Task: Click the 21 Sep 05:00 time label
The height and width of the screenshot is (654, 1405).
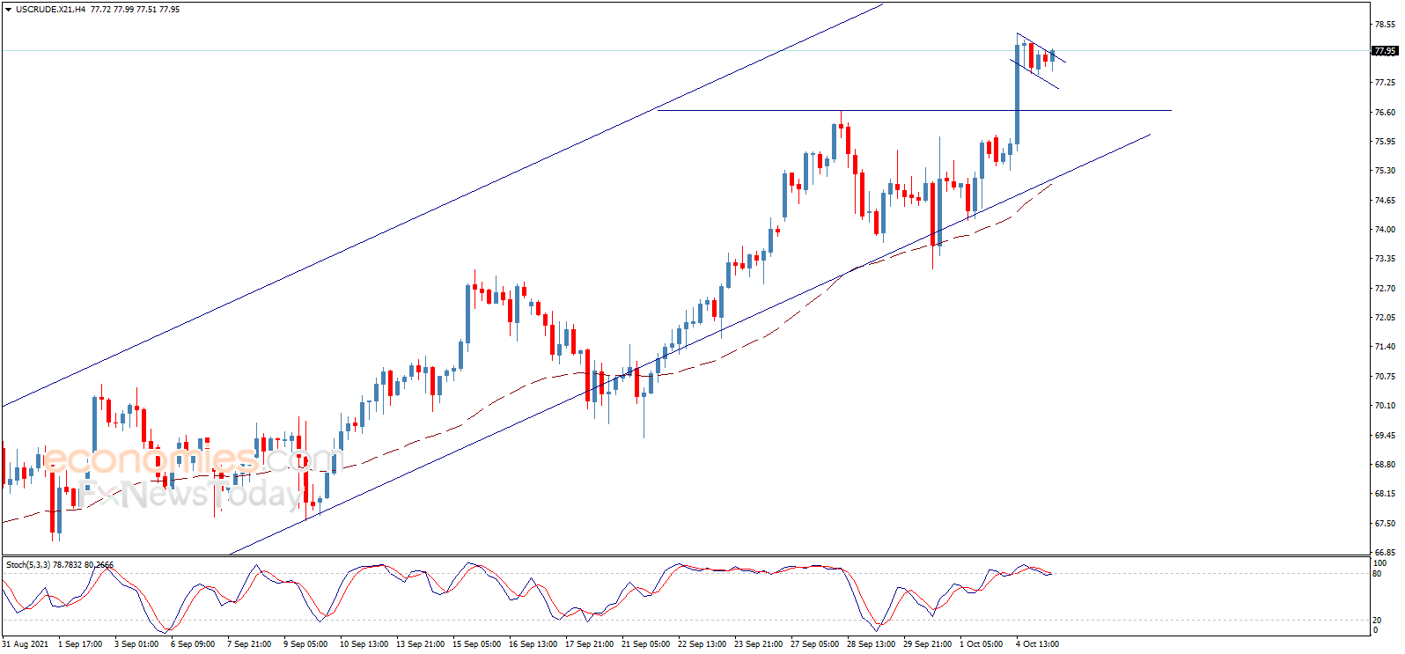Action: tap(645, 644)
